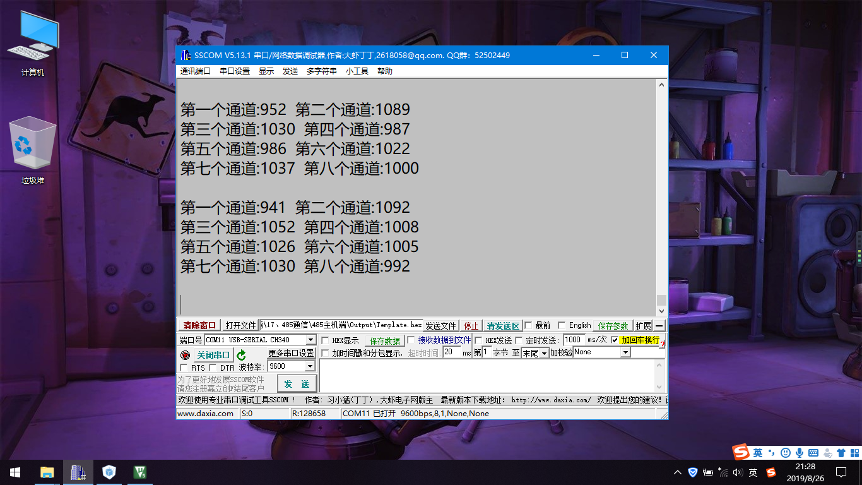Click the red open-port indicator icon
This screenshot has width=862, height=485.
(186, 354)
